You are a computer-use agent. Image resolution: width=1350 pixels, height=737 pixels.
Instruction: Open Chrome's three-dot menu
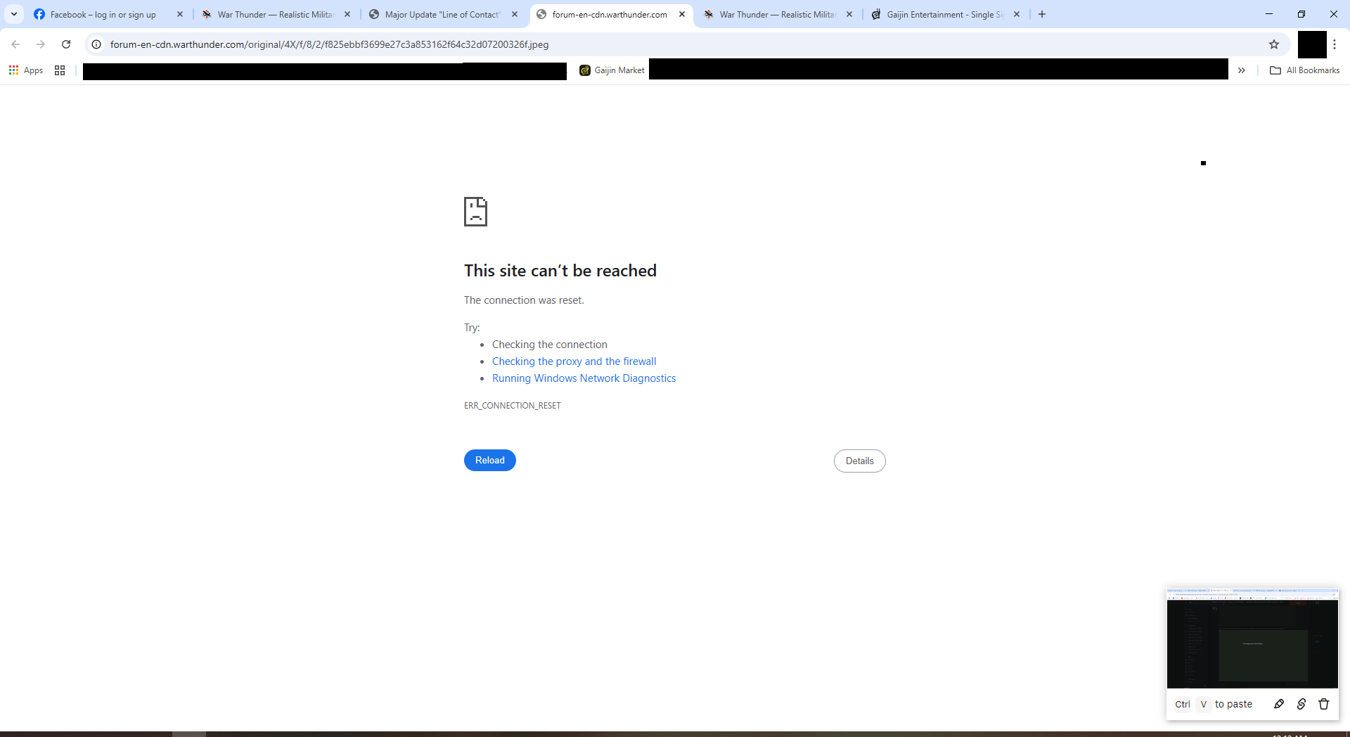tap(1335, 44)
